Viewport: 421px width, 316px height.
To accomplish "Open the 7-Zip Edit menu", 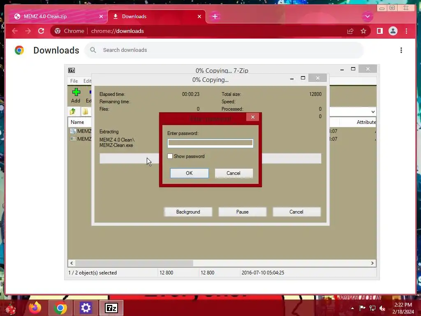I will (x=87, y=81).
